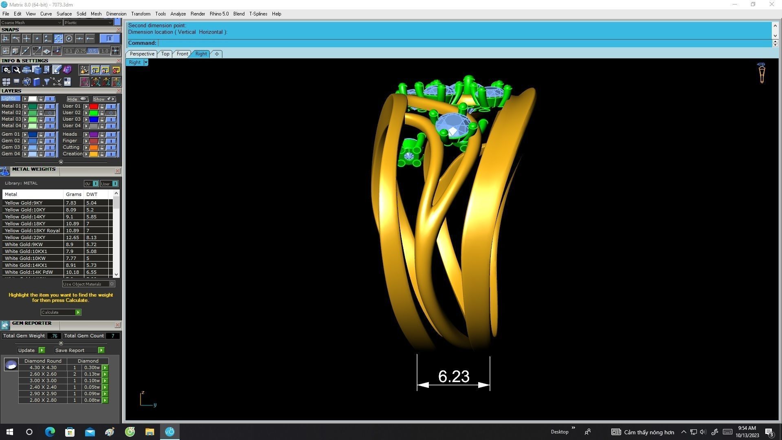Image resolution: width=782 pixels, height=440 pixels.
Task: Expand the Gem 03 layer arrow
Action: 25,147
